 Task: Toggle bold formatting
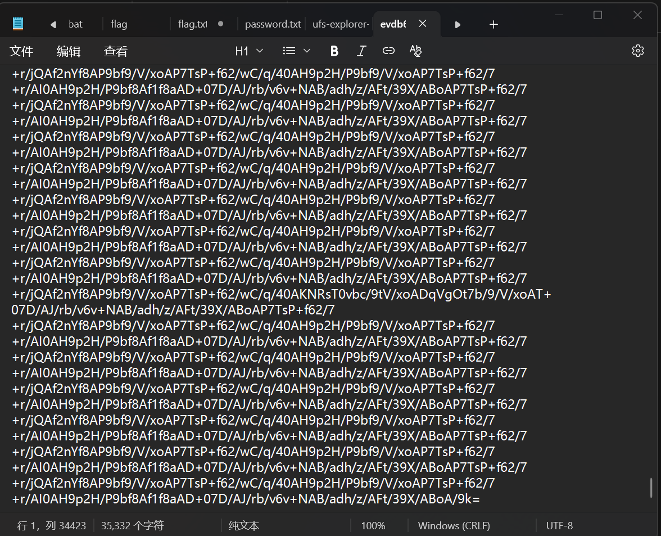coord(334,51)
